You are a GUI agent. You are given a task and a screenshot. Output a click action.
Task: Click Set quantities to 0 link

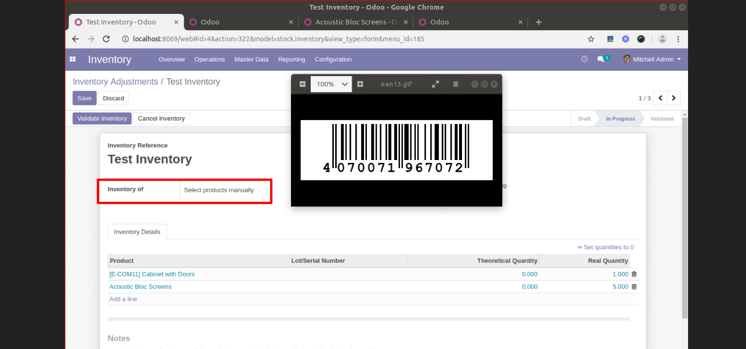tap(605, 247)
